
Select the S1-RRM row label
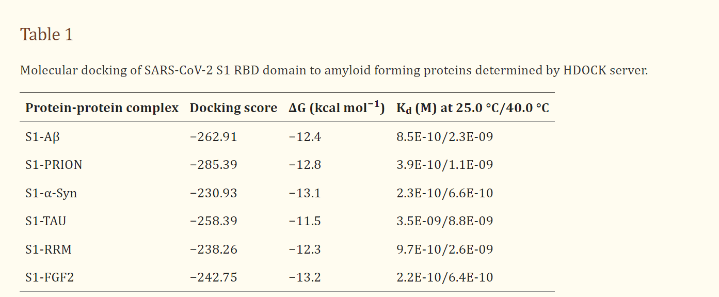pos(49,249)
